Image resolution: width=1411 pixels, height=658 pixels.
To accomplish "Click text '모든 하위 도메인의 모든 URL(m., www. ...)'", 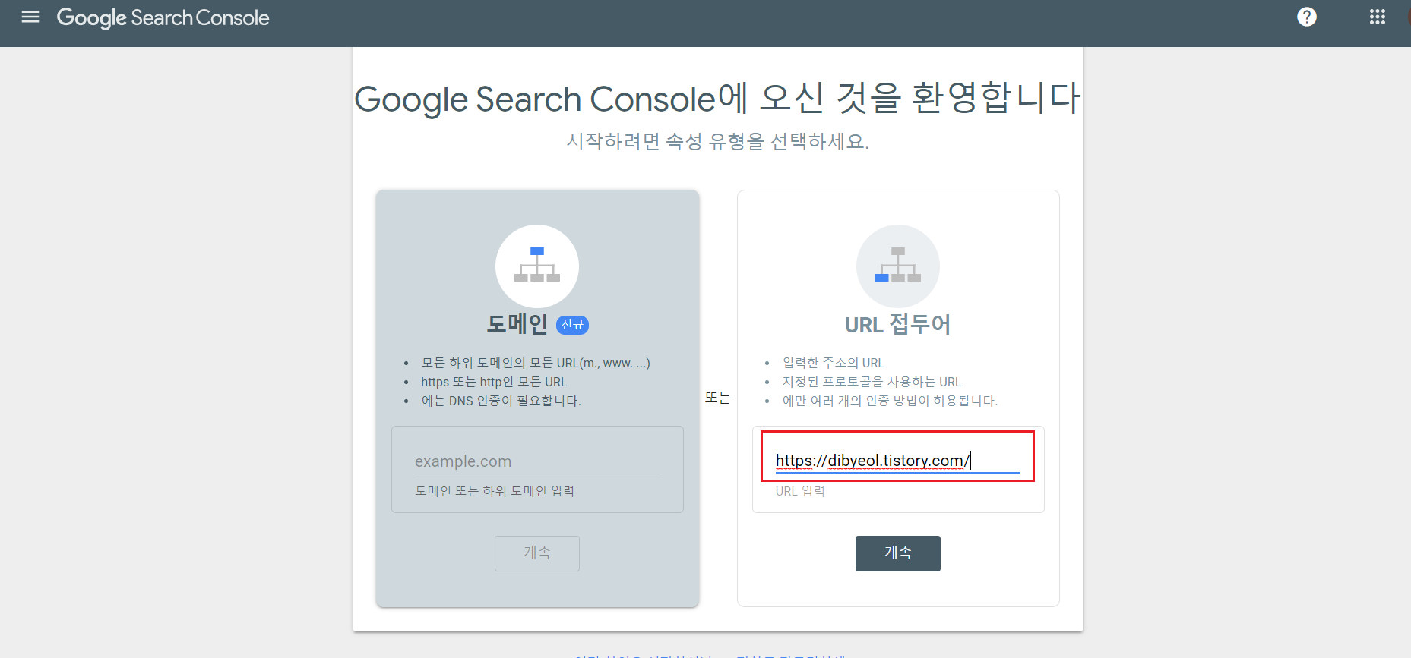I will coord(536,363).
